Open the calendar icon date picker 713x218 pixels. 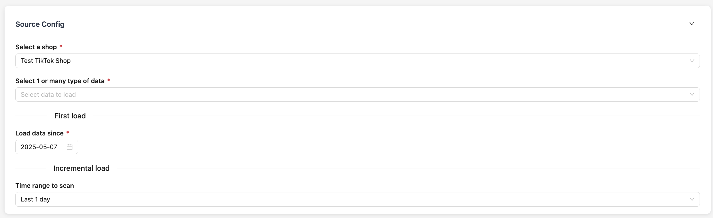[70, 147]
